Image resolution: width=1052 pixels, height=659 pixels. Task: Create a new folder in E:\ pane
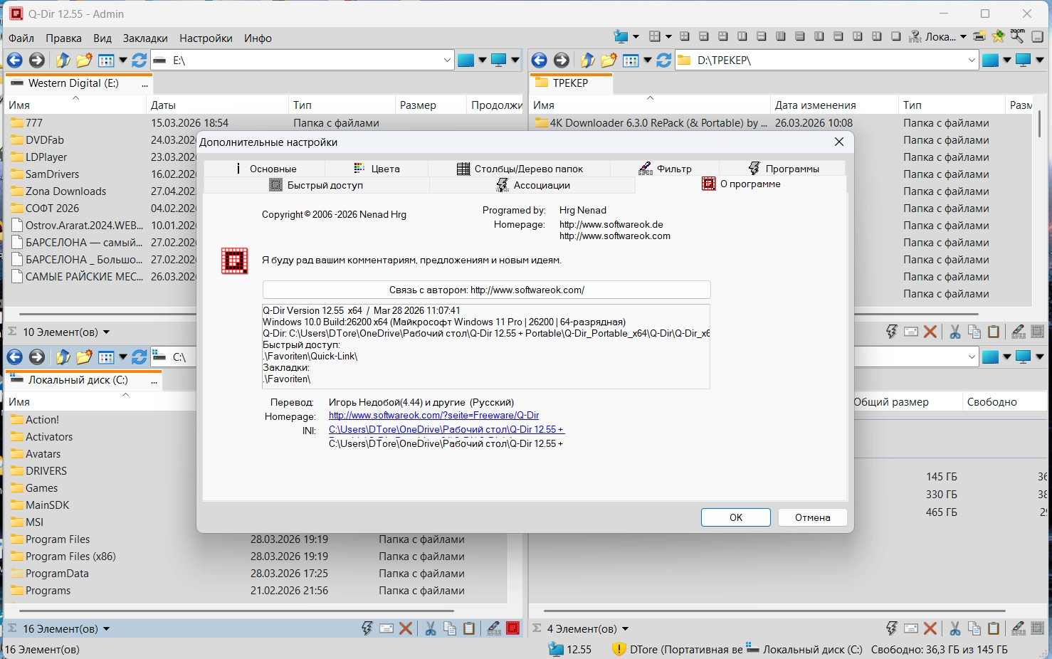[84, 60]
